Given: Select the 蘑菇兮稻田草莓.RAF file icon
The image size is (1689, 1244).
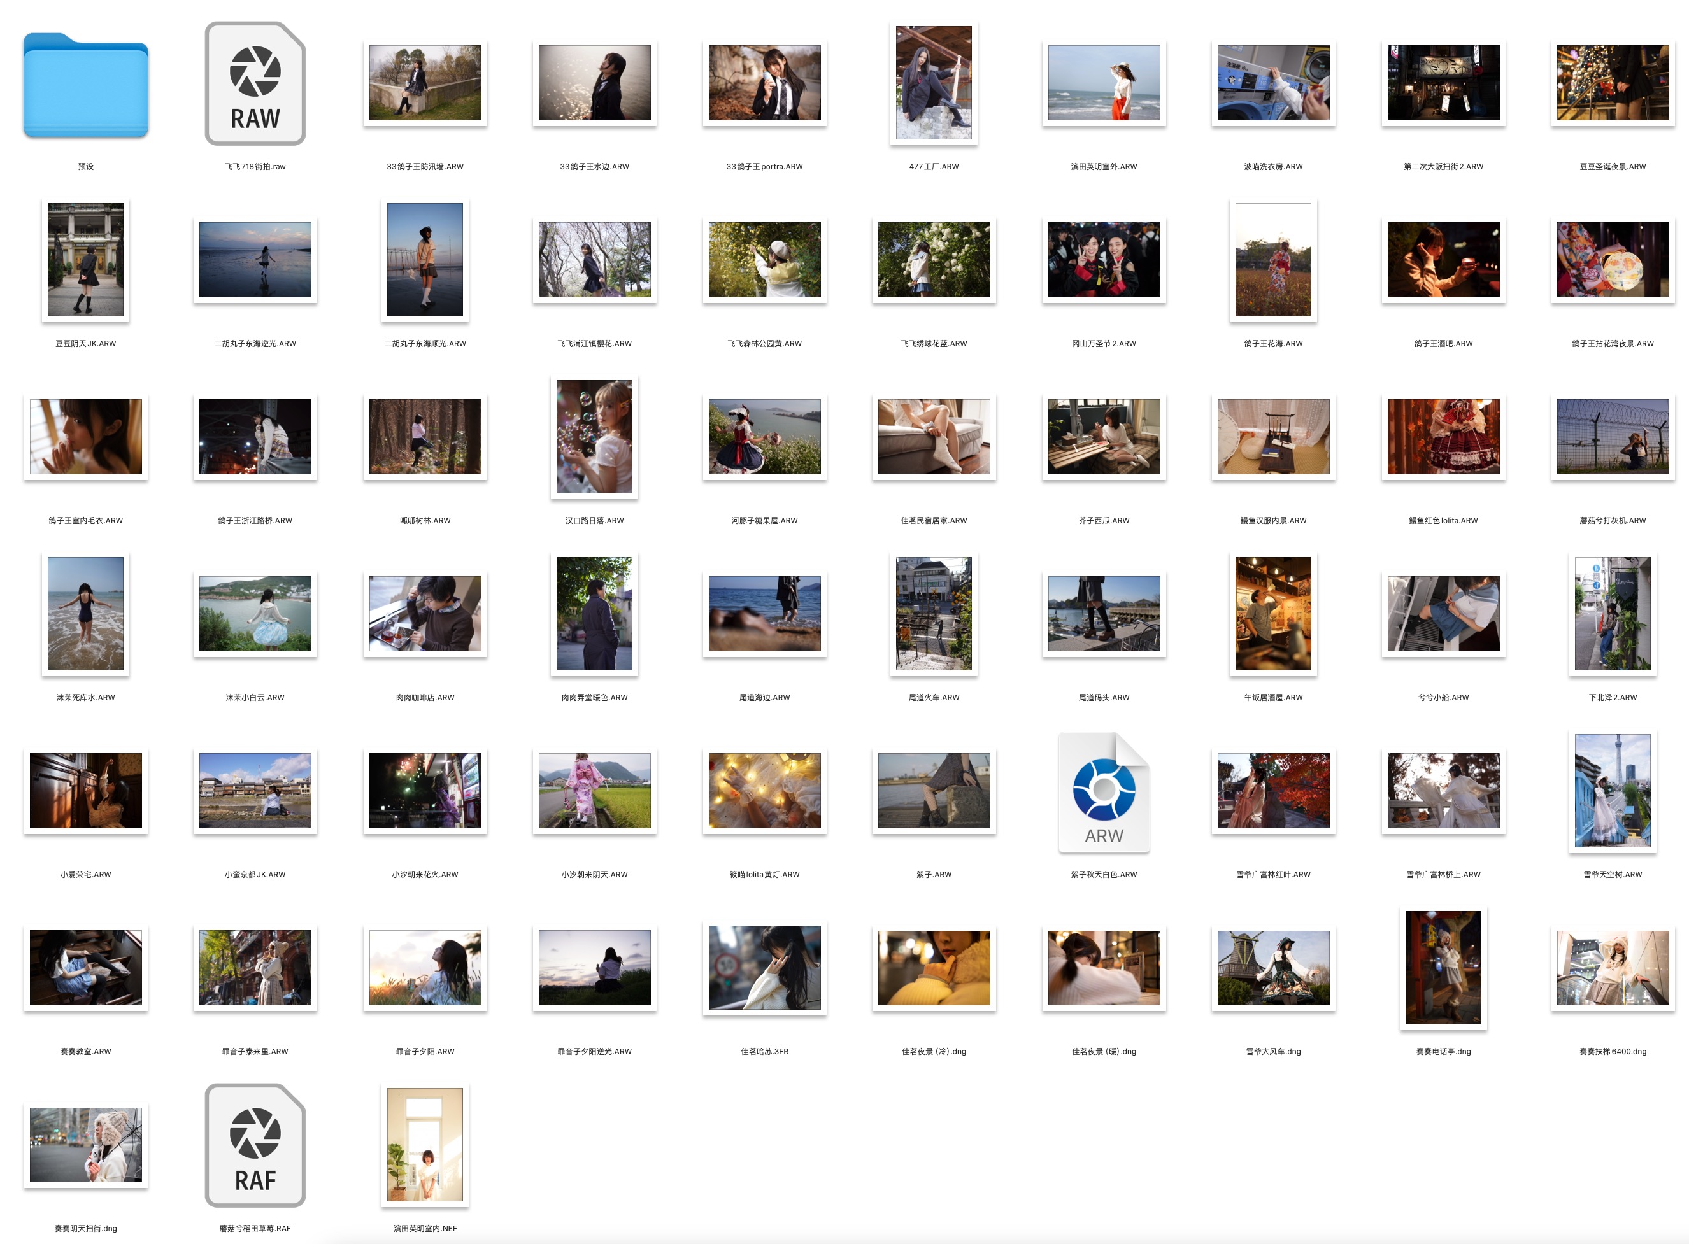Looking at the screenshot, I should pyautogui.click(x=255, y=1145).
